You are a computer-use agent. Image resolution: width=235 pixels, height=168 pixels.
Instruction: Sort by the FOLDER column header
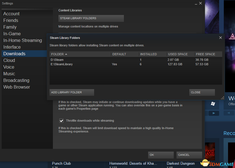(x=80, y=54)
